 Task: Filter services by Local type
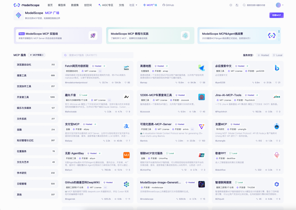click(x=278, y=55)
